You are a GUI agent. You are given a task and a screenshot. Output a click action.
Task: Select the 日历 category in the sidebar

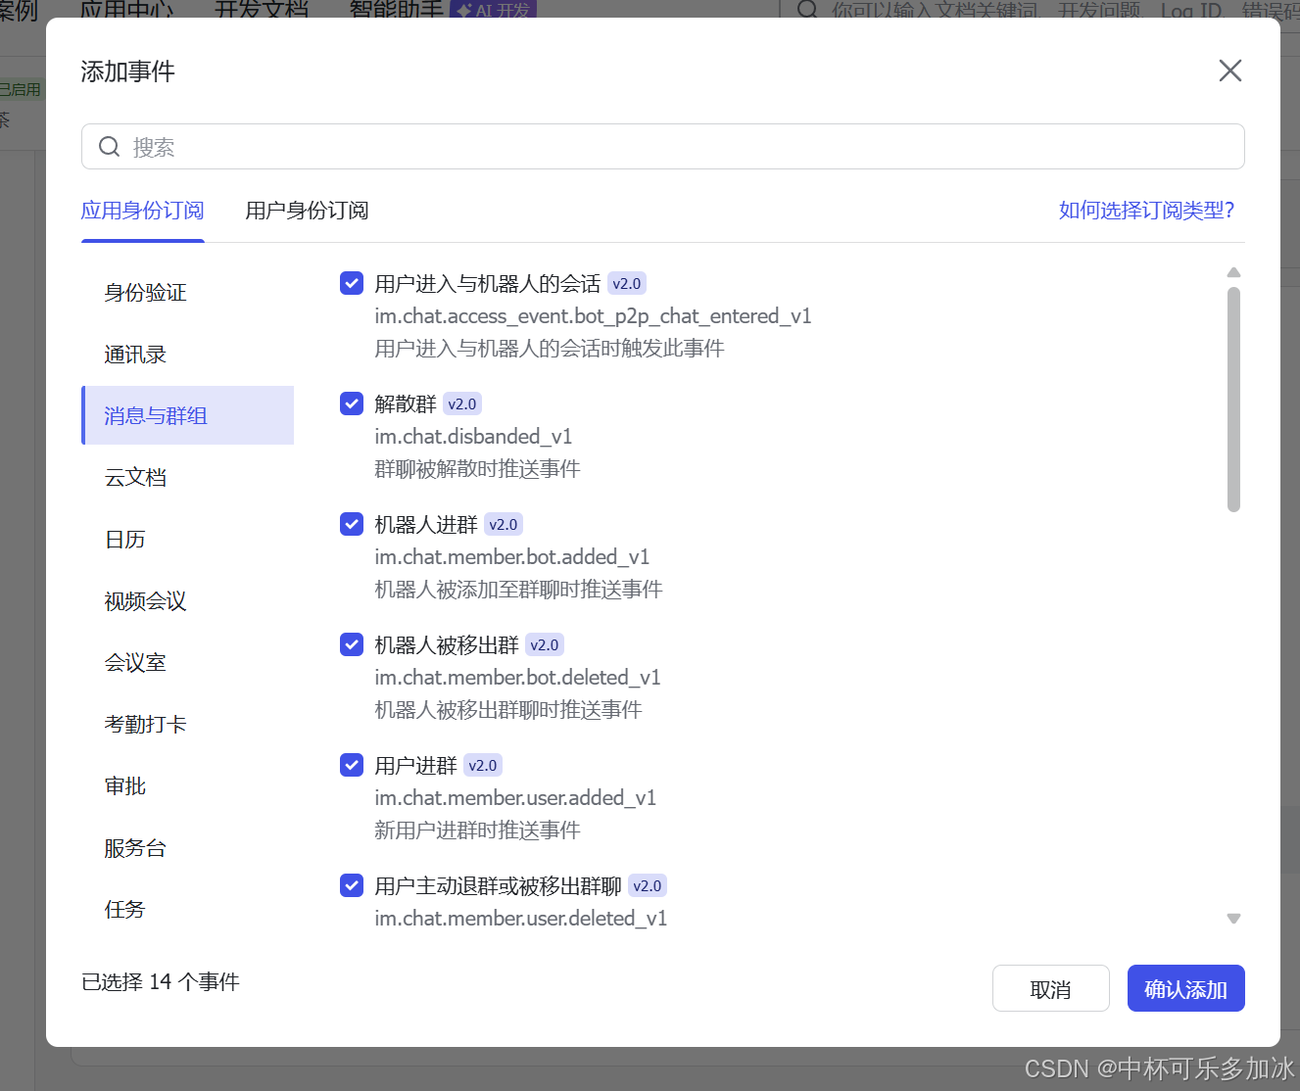tap(124, 539)
